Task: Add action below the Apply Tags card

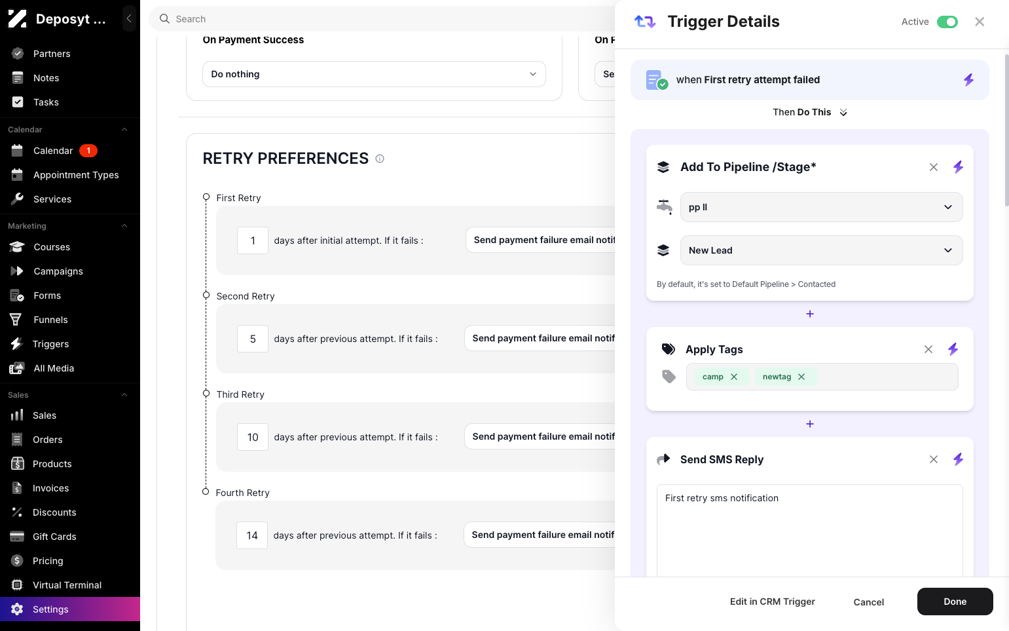Action: click(x=810, y=424)
